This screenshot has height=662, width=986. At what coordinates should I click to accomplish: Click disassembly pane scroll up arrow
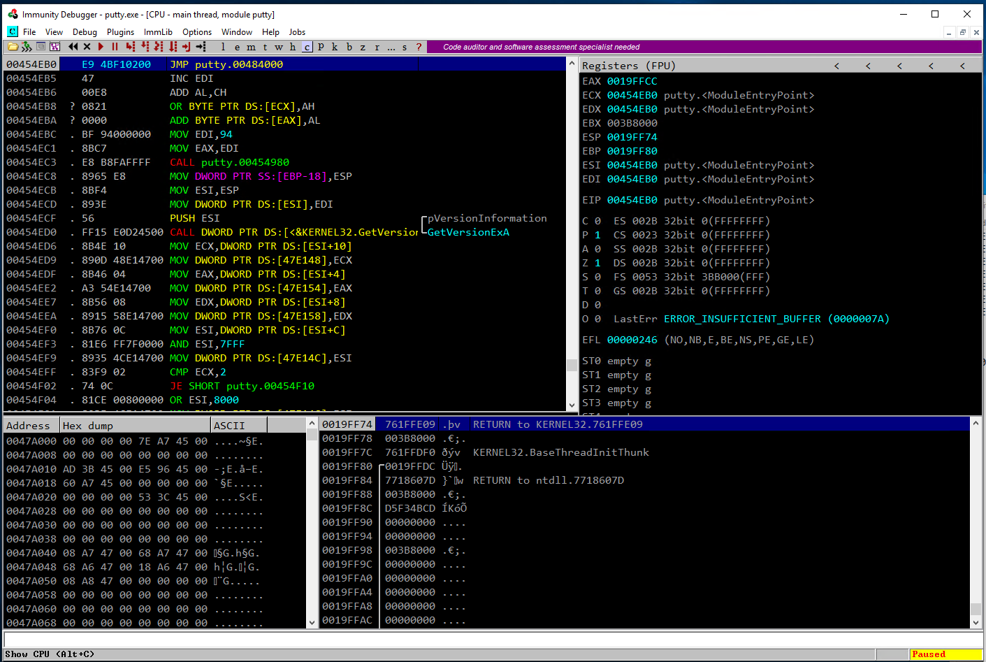point(572,64)
